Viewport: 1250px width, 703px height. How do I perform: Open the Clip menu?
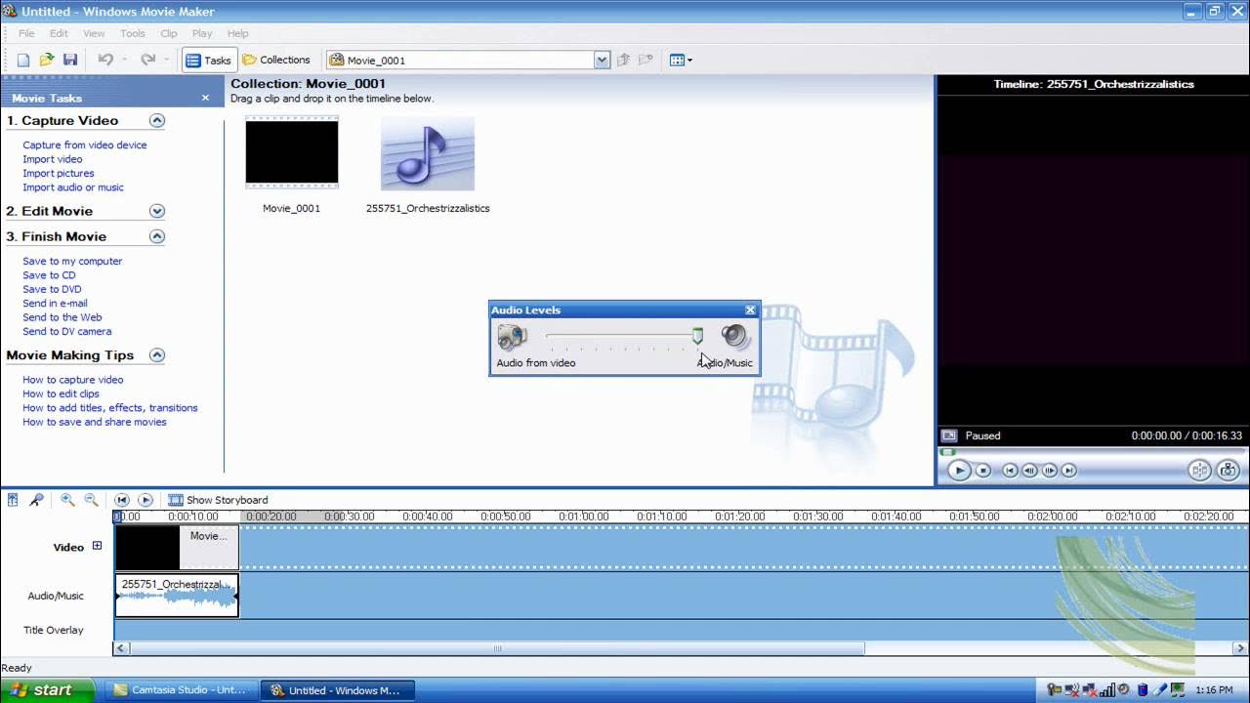click(169, 33)
